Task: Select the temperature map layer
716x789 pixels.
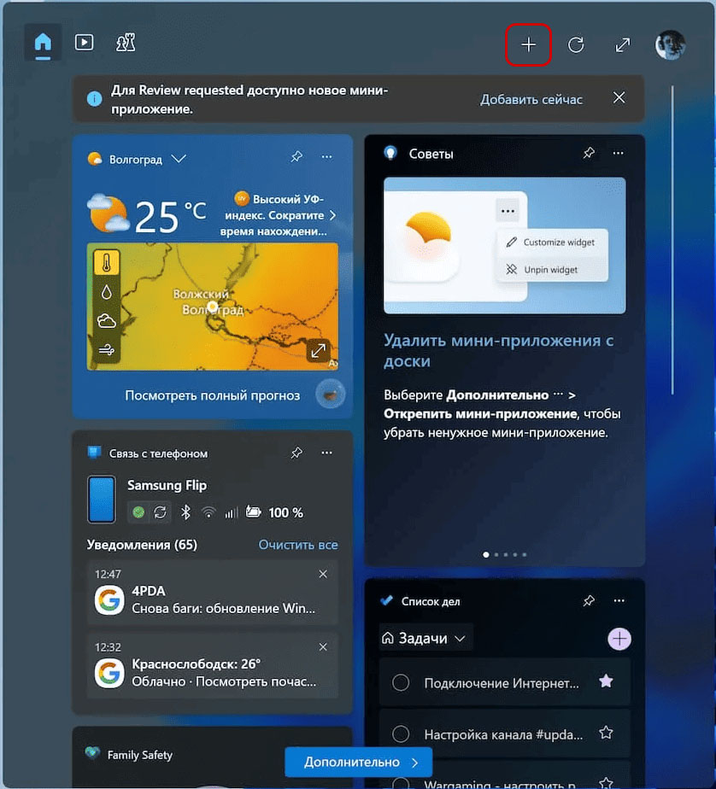Action: [106, 262]
